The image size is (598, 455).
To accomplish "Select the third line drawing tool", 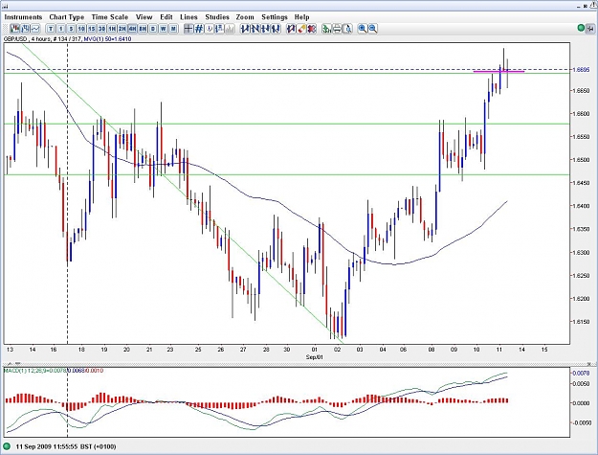I will [266, 29].
